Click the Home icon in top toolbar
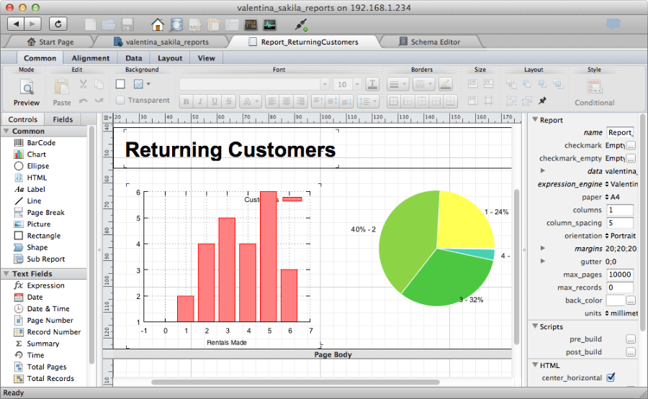The height and width of the screenshot is (399, 648). click(x=158, y=24)
